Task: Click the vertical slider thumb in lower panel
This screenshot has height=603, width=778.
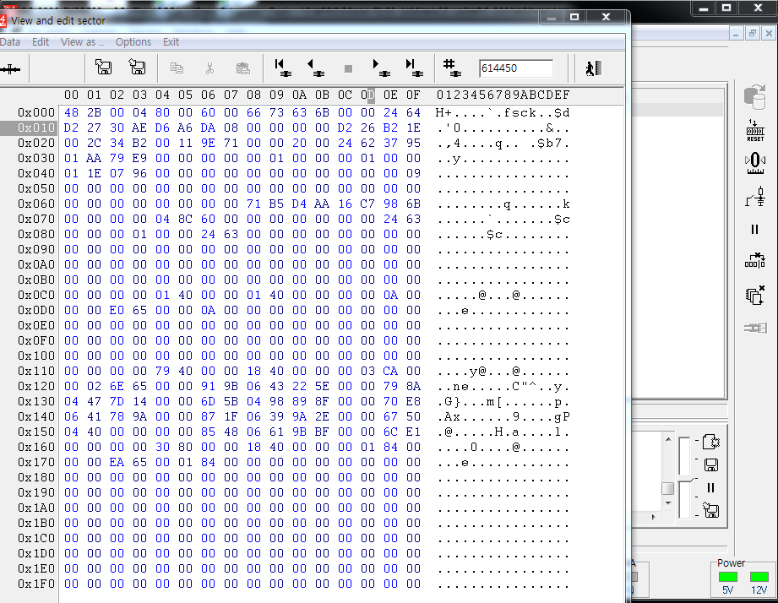Action: [x=686, y=480]
